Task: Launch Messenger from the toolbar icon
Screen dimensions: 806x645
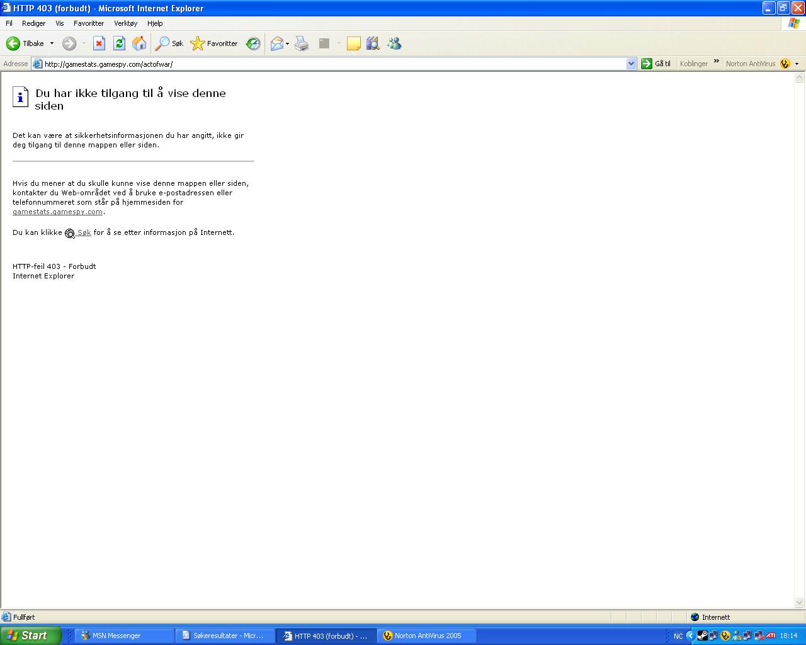Action: [394, 43]
